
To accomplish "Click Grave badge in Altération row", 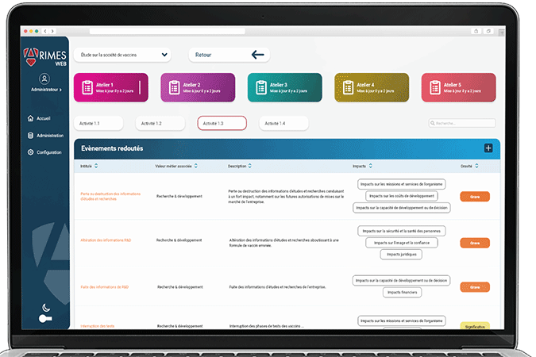I will point(475,243).
